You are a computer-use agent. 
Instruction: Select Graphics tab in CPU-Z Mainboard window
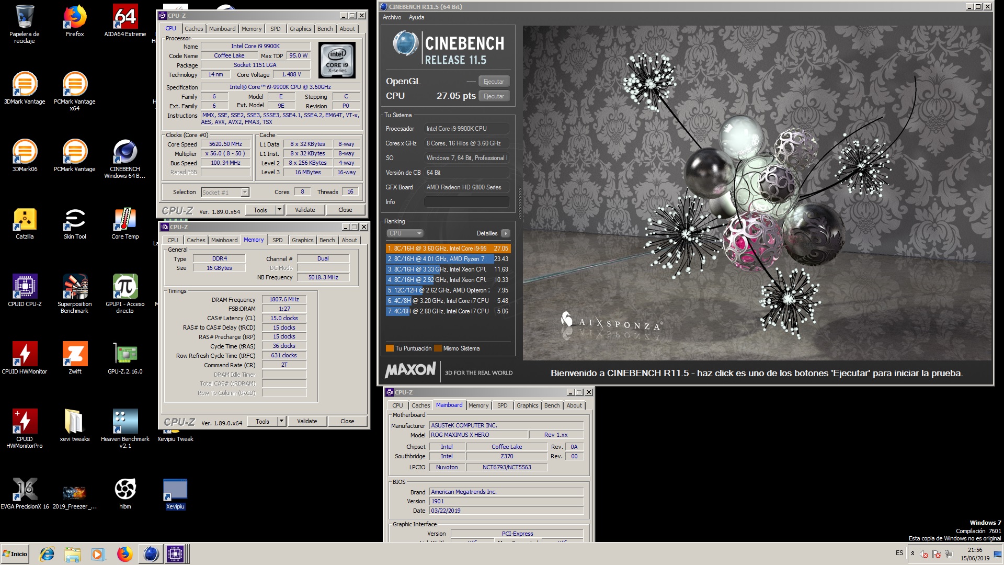[527, 405]
